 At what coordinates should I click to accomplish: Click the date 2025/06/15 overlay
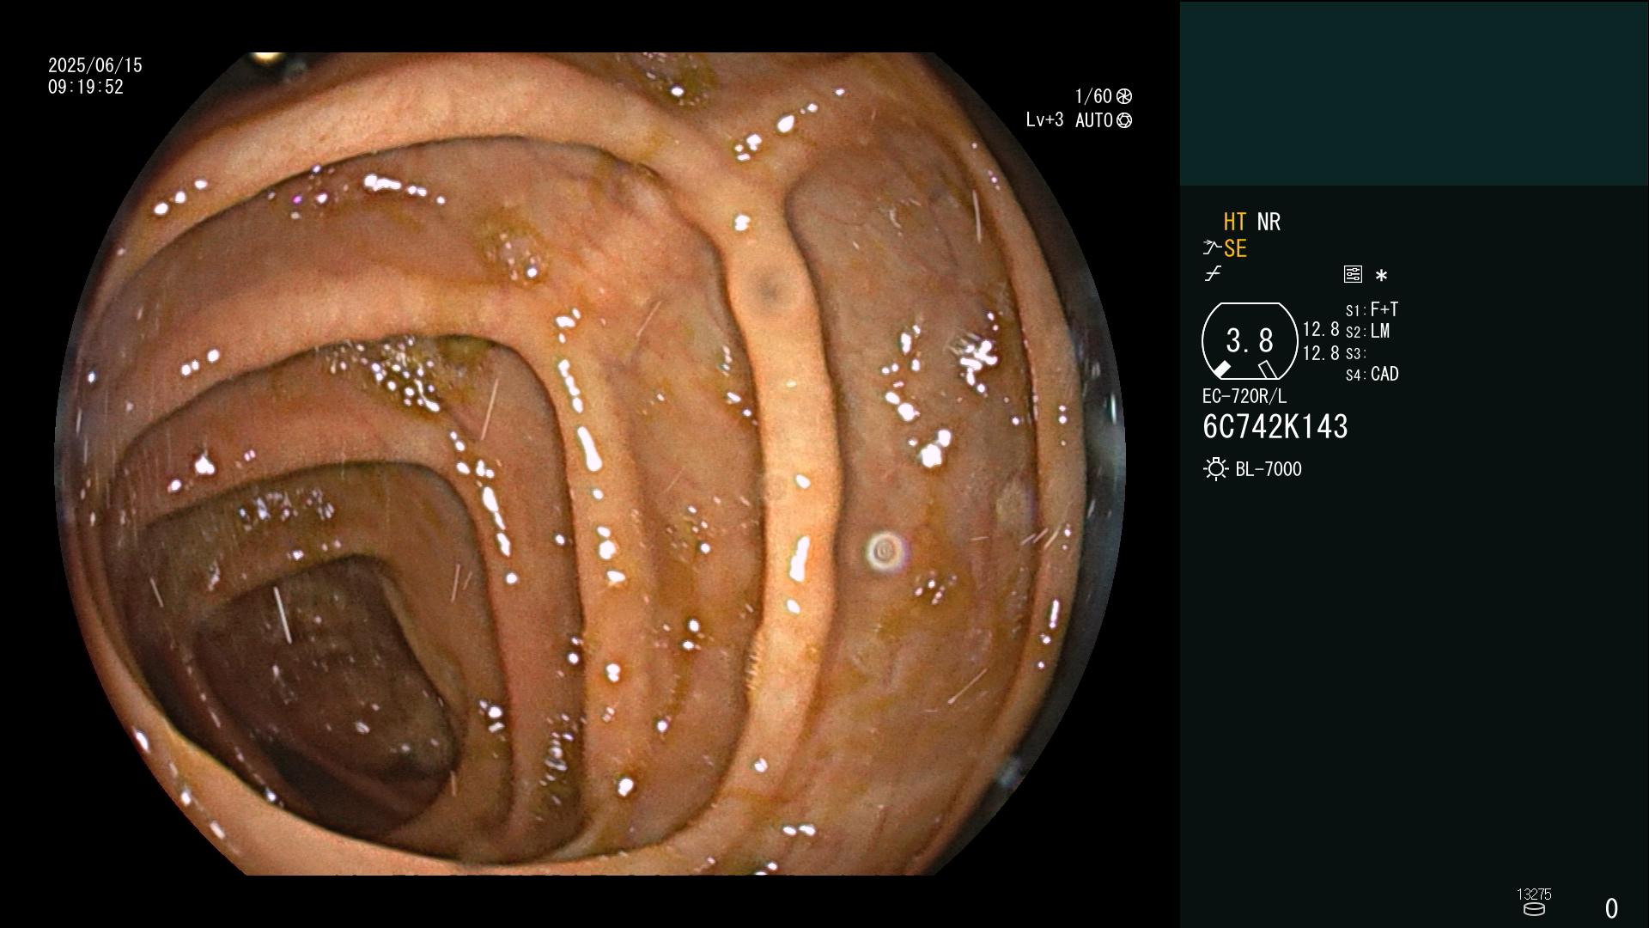pyautogui.click(x=95, y=65)
